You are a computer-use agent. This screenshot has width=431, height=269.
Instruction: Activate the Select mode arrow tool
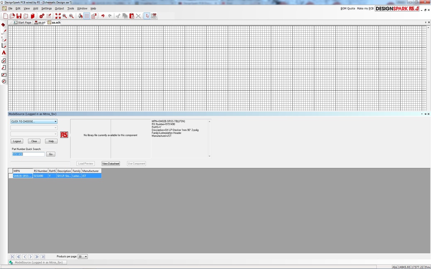[147, 16]
